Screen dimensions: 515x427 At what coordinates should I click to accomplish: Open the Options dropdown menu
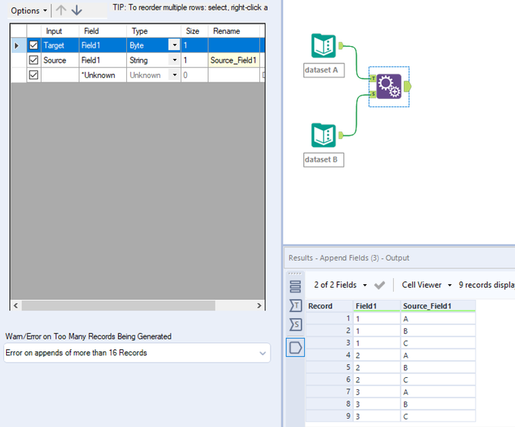point(29,11)
